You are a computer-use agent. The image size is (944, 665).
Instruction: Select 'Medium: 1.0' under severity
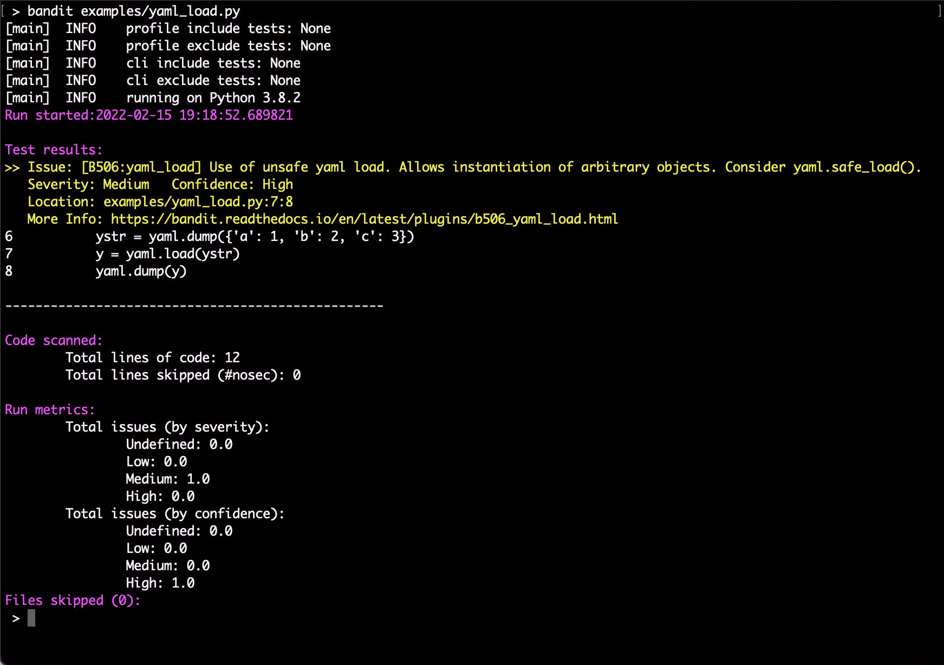point(168,479)
